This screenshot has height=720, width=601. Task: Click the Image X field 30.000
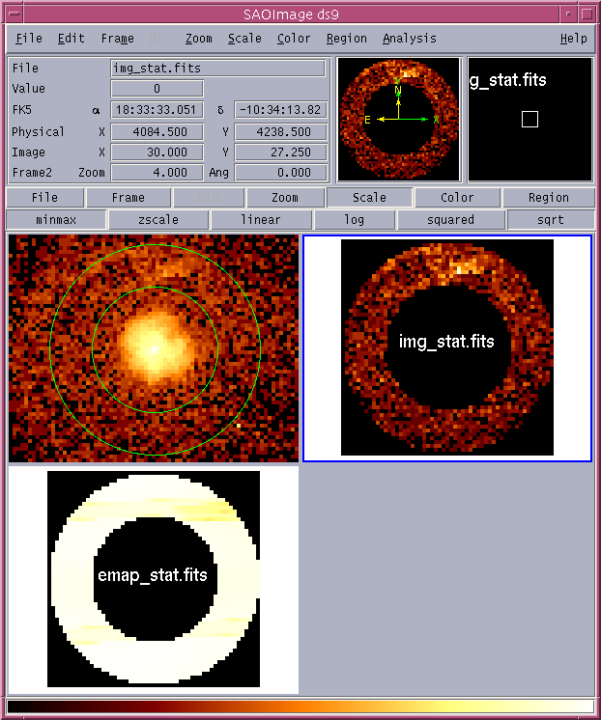tap(157, 152)
